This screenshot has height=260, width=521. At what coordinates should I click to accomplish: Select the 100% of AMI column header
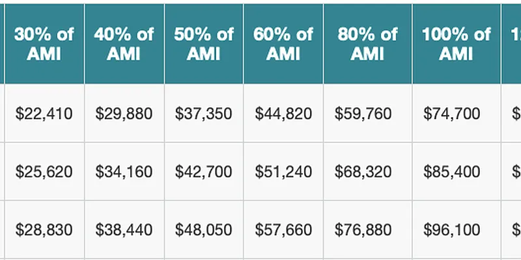pyautogui.click(x=456, y=44)
